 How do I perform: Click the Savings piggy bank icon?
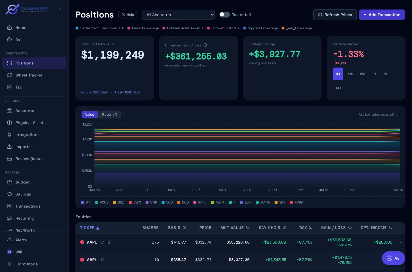coord(10,194)
